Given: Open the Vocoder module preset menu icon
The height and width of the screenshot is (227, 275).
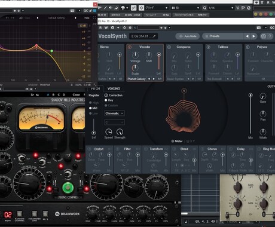Looking at the screenshot, I should [x=160, y=79].
